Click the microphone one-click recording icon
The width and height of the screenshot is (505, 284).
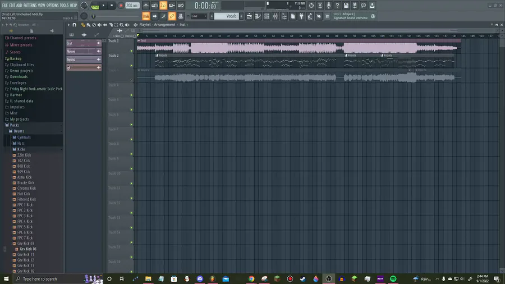click(328, 6)
